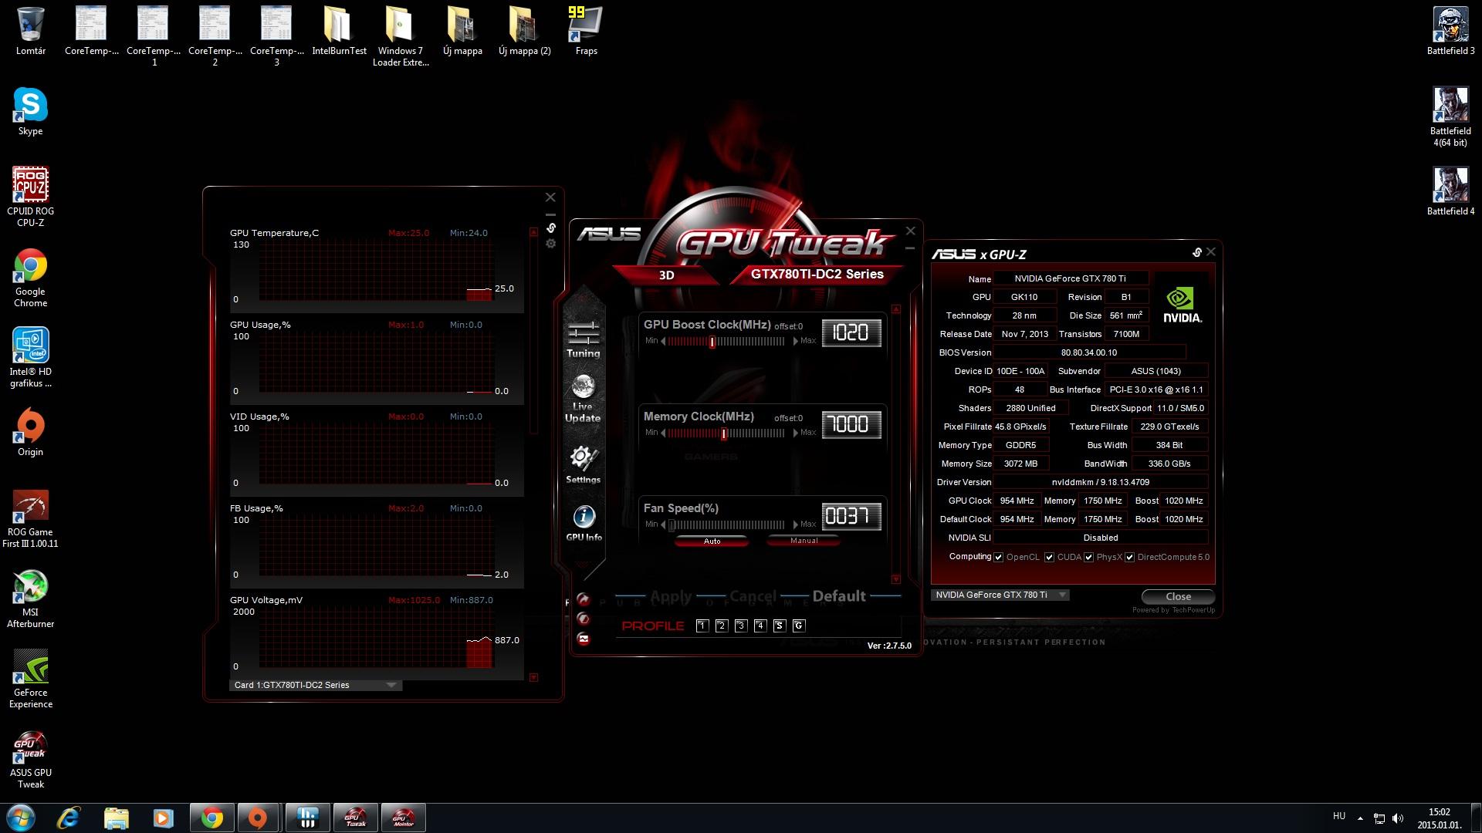The height and width of the screenshot is (833, 1482).
Task: Load profile 4
Action: point(760,626)
